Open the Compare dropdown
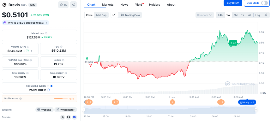Viewport: 271px width, 121px height. coord(204,15)
